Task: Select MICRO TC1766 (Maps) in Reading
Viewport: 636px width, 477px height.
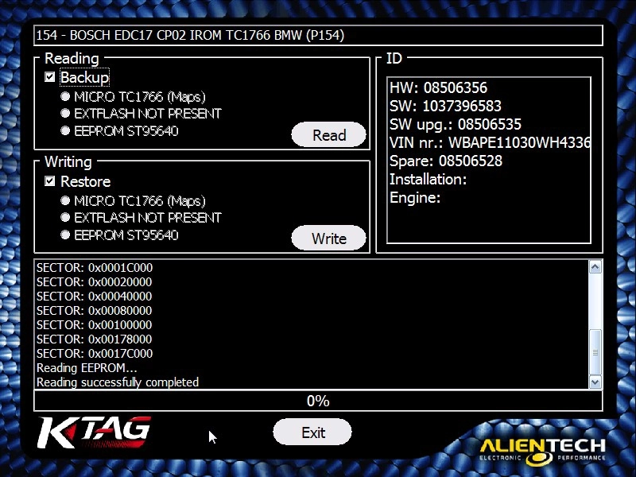Action: pos(65,96)
